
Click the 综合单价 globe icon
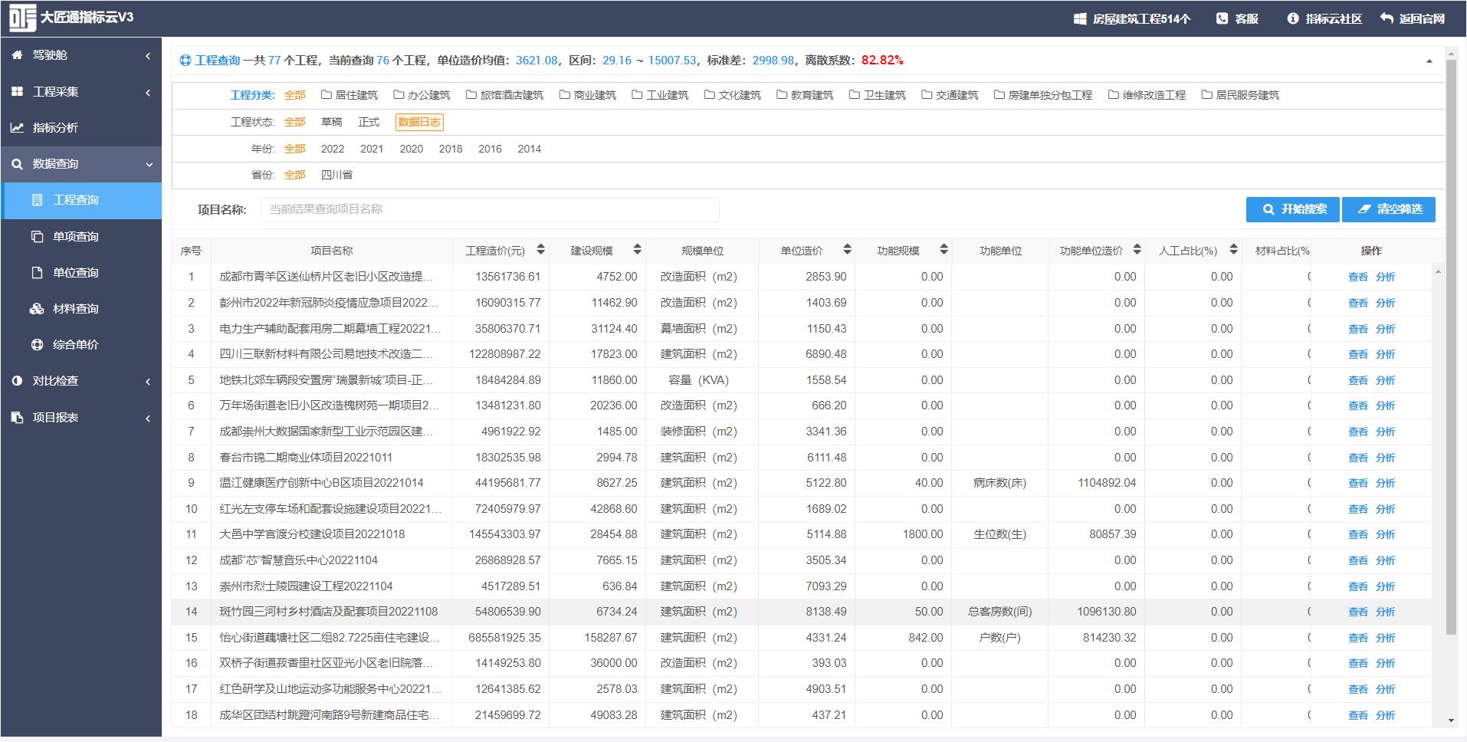[37, 345]
